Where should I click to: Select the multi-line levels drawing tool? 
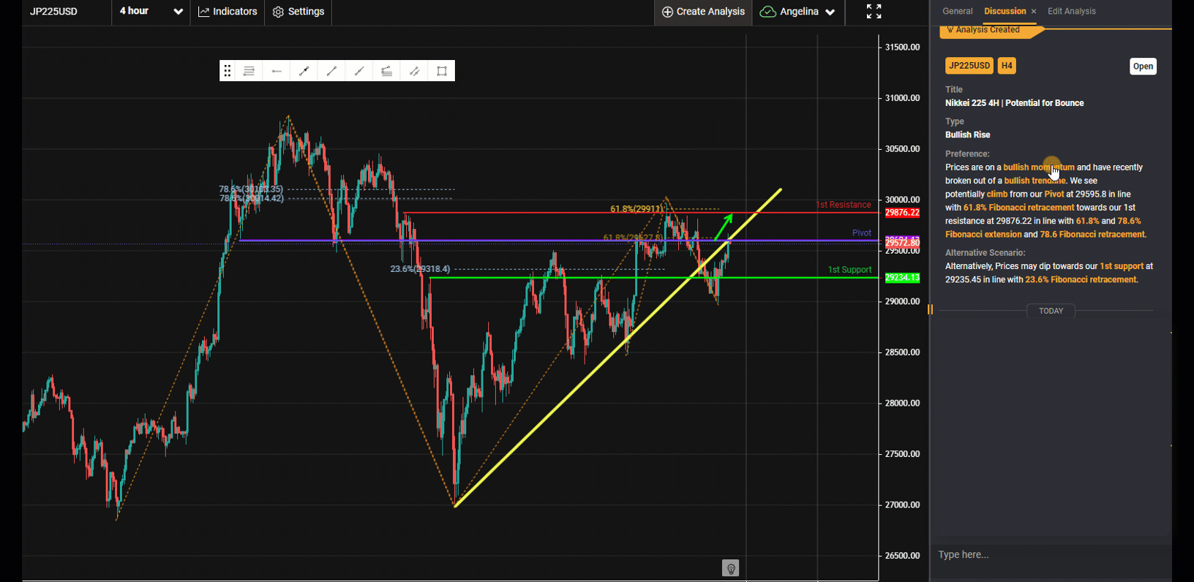click(x=249, y=71)
